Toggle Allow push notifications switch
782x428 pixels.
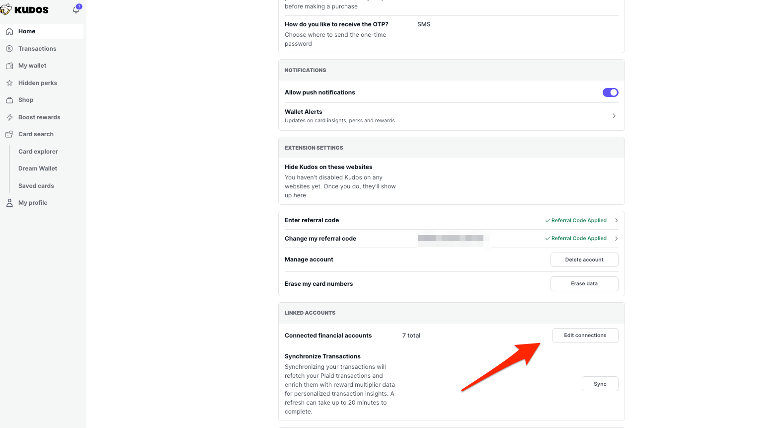[x=610, y=92]
